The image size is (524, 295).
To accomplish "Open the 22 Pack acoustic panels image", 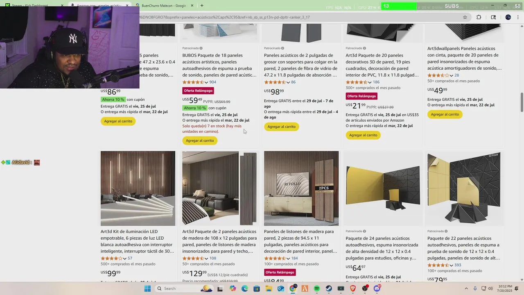I will pyautogui.click(x=464, y=188).
